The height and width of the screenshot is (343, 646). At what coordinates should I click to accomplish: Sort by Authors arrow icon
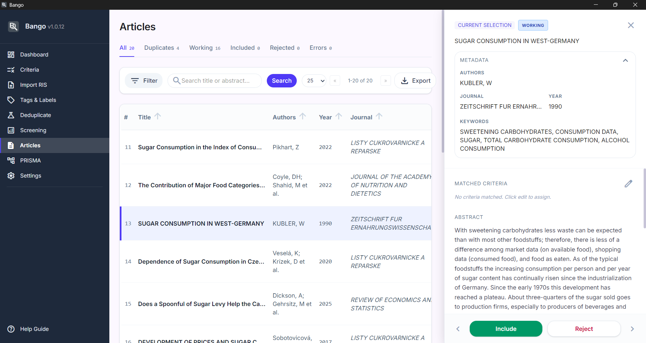pyautogui.click(x=302, y=116)
